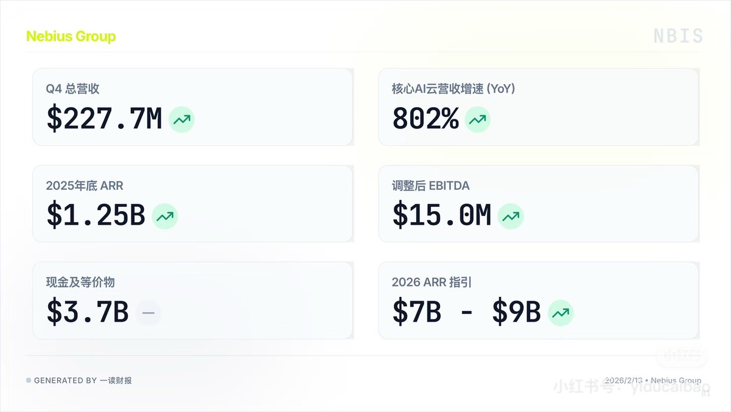Click the rising arrow icon next to $15.0M

[x=511, y=216]
